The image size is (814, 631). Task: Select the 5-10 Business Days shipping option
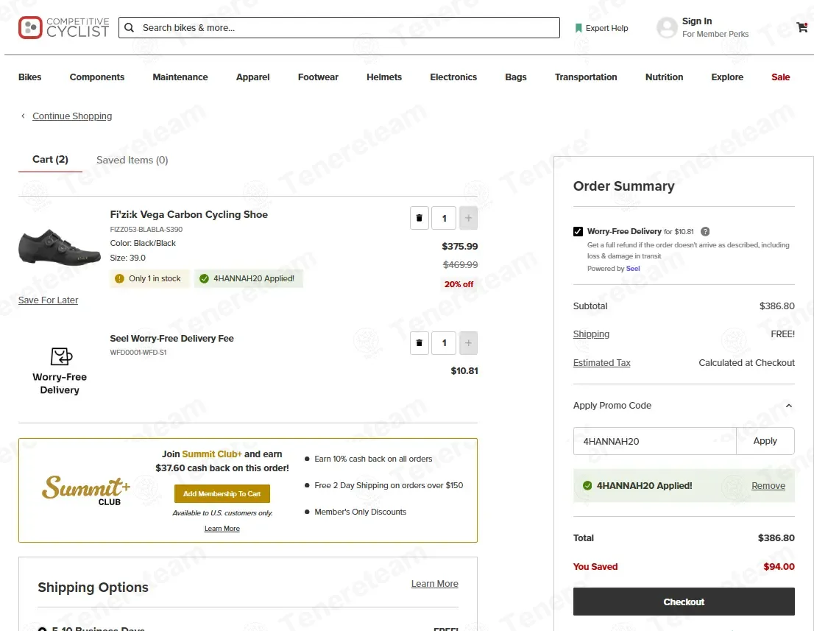click(x=43, y=629)
